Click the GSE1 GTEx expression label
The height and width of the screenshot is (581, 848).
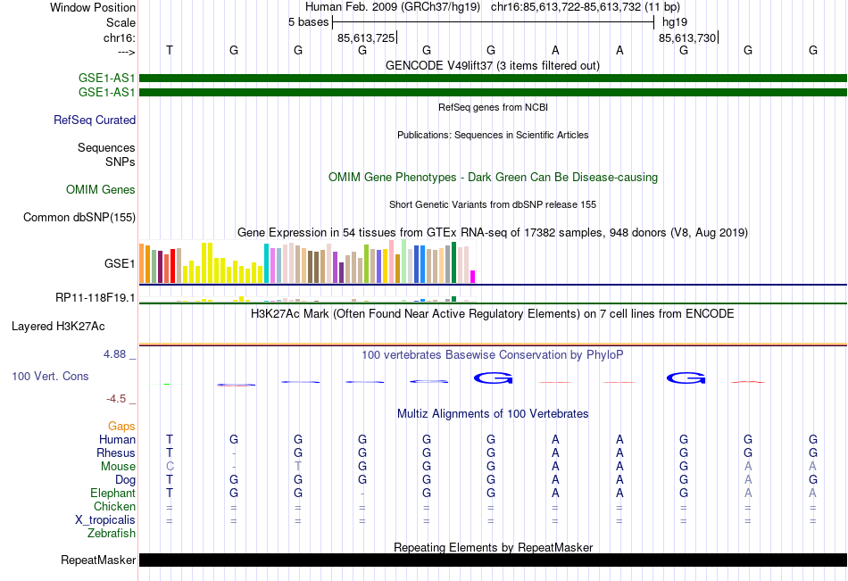pos(120,263)
